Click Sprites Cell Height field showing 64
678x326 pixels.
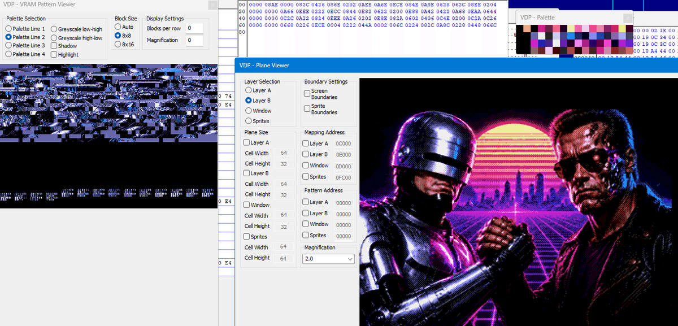pyautogui.click(x=284, y=258)
